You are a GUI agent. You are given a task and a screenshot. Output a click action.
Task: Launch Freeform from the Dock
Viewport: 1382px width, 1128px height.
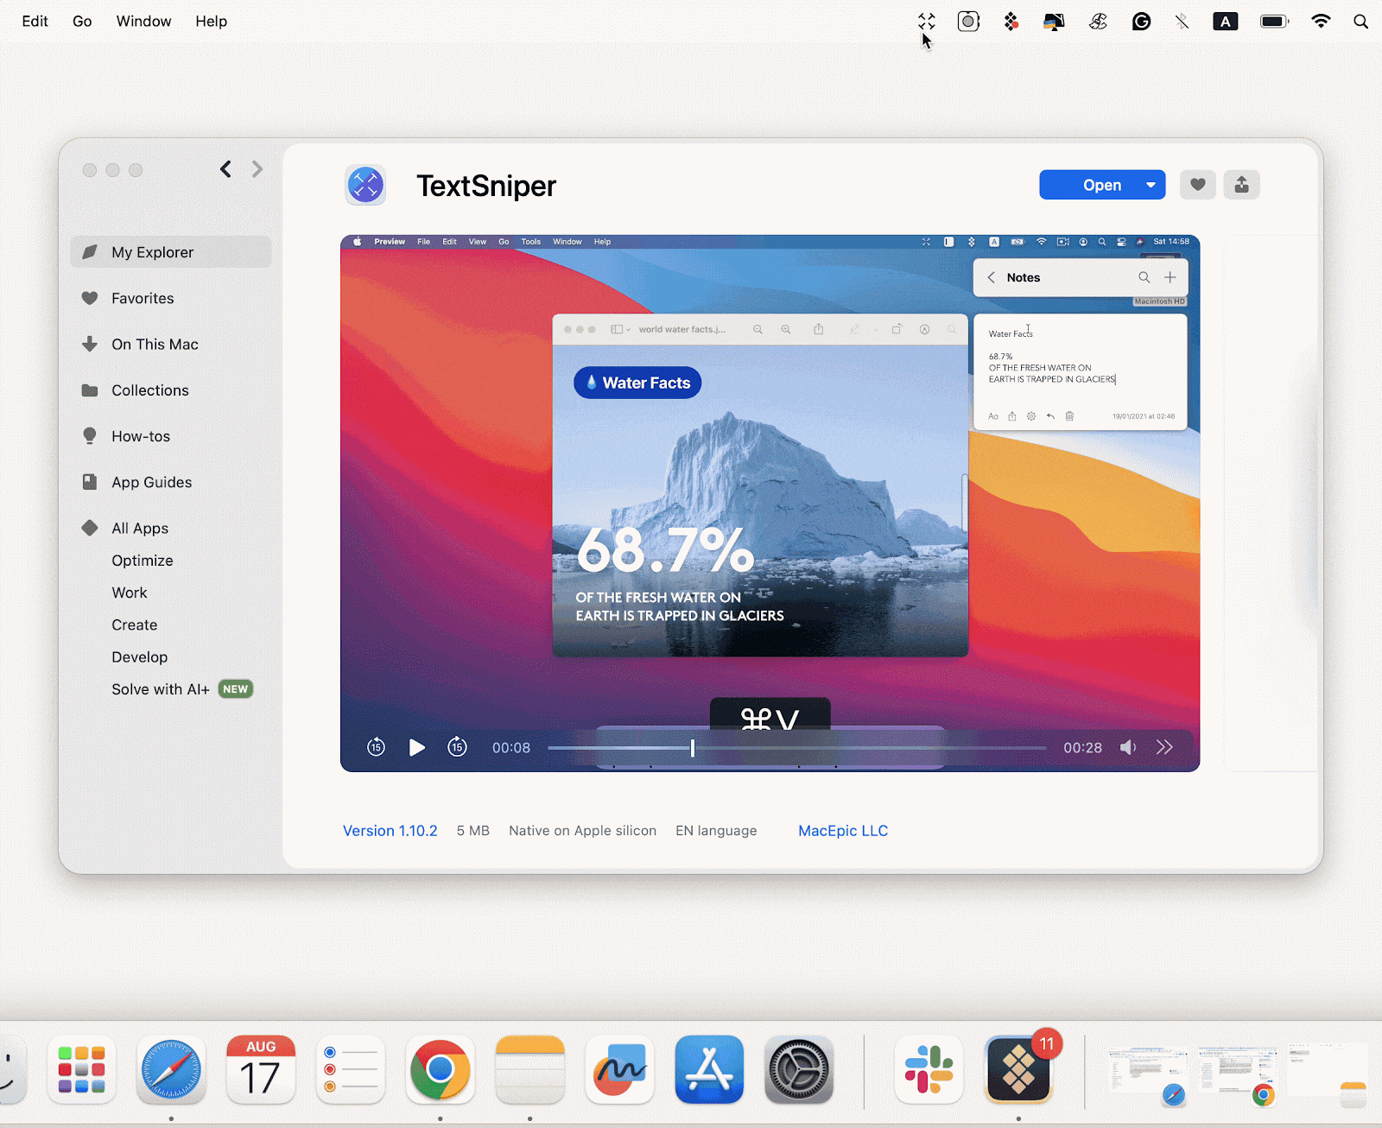click(619, 1069)
